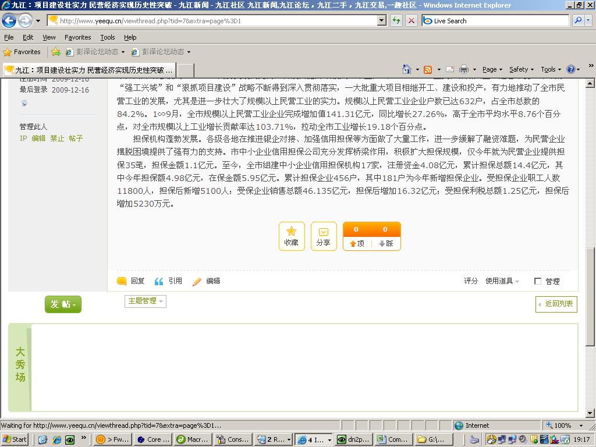Click the 编辑 pencil edit link under post
Screen dimensions: 596x447
click(x=207, y=281)
